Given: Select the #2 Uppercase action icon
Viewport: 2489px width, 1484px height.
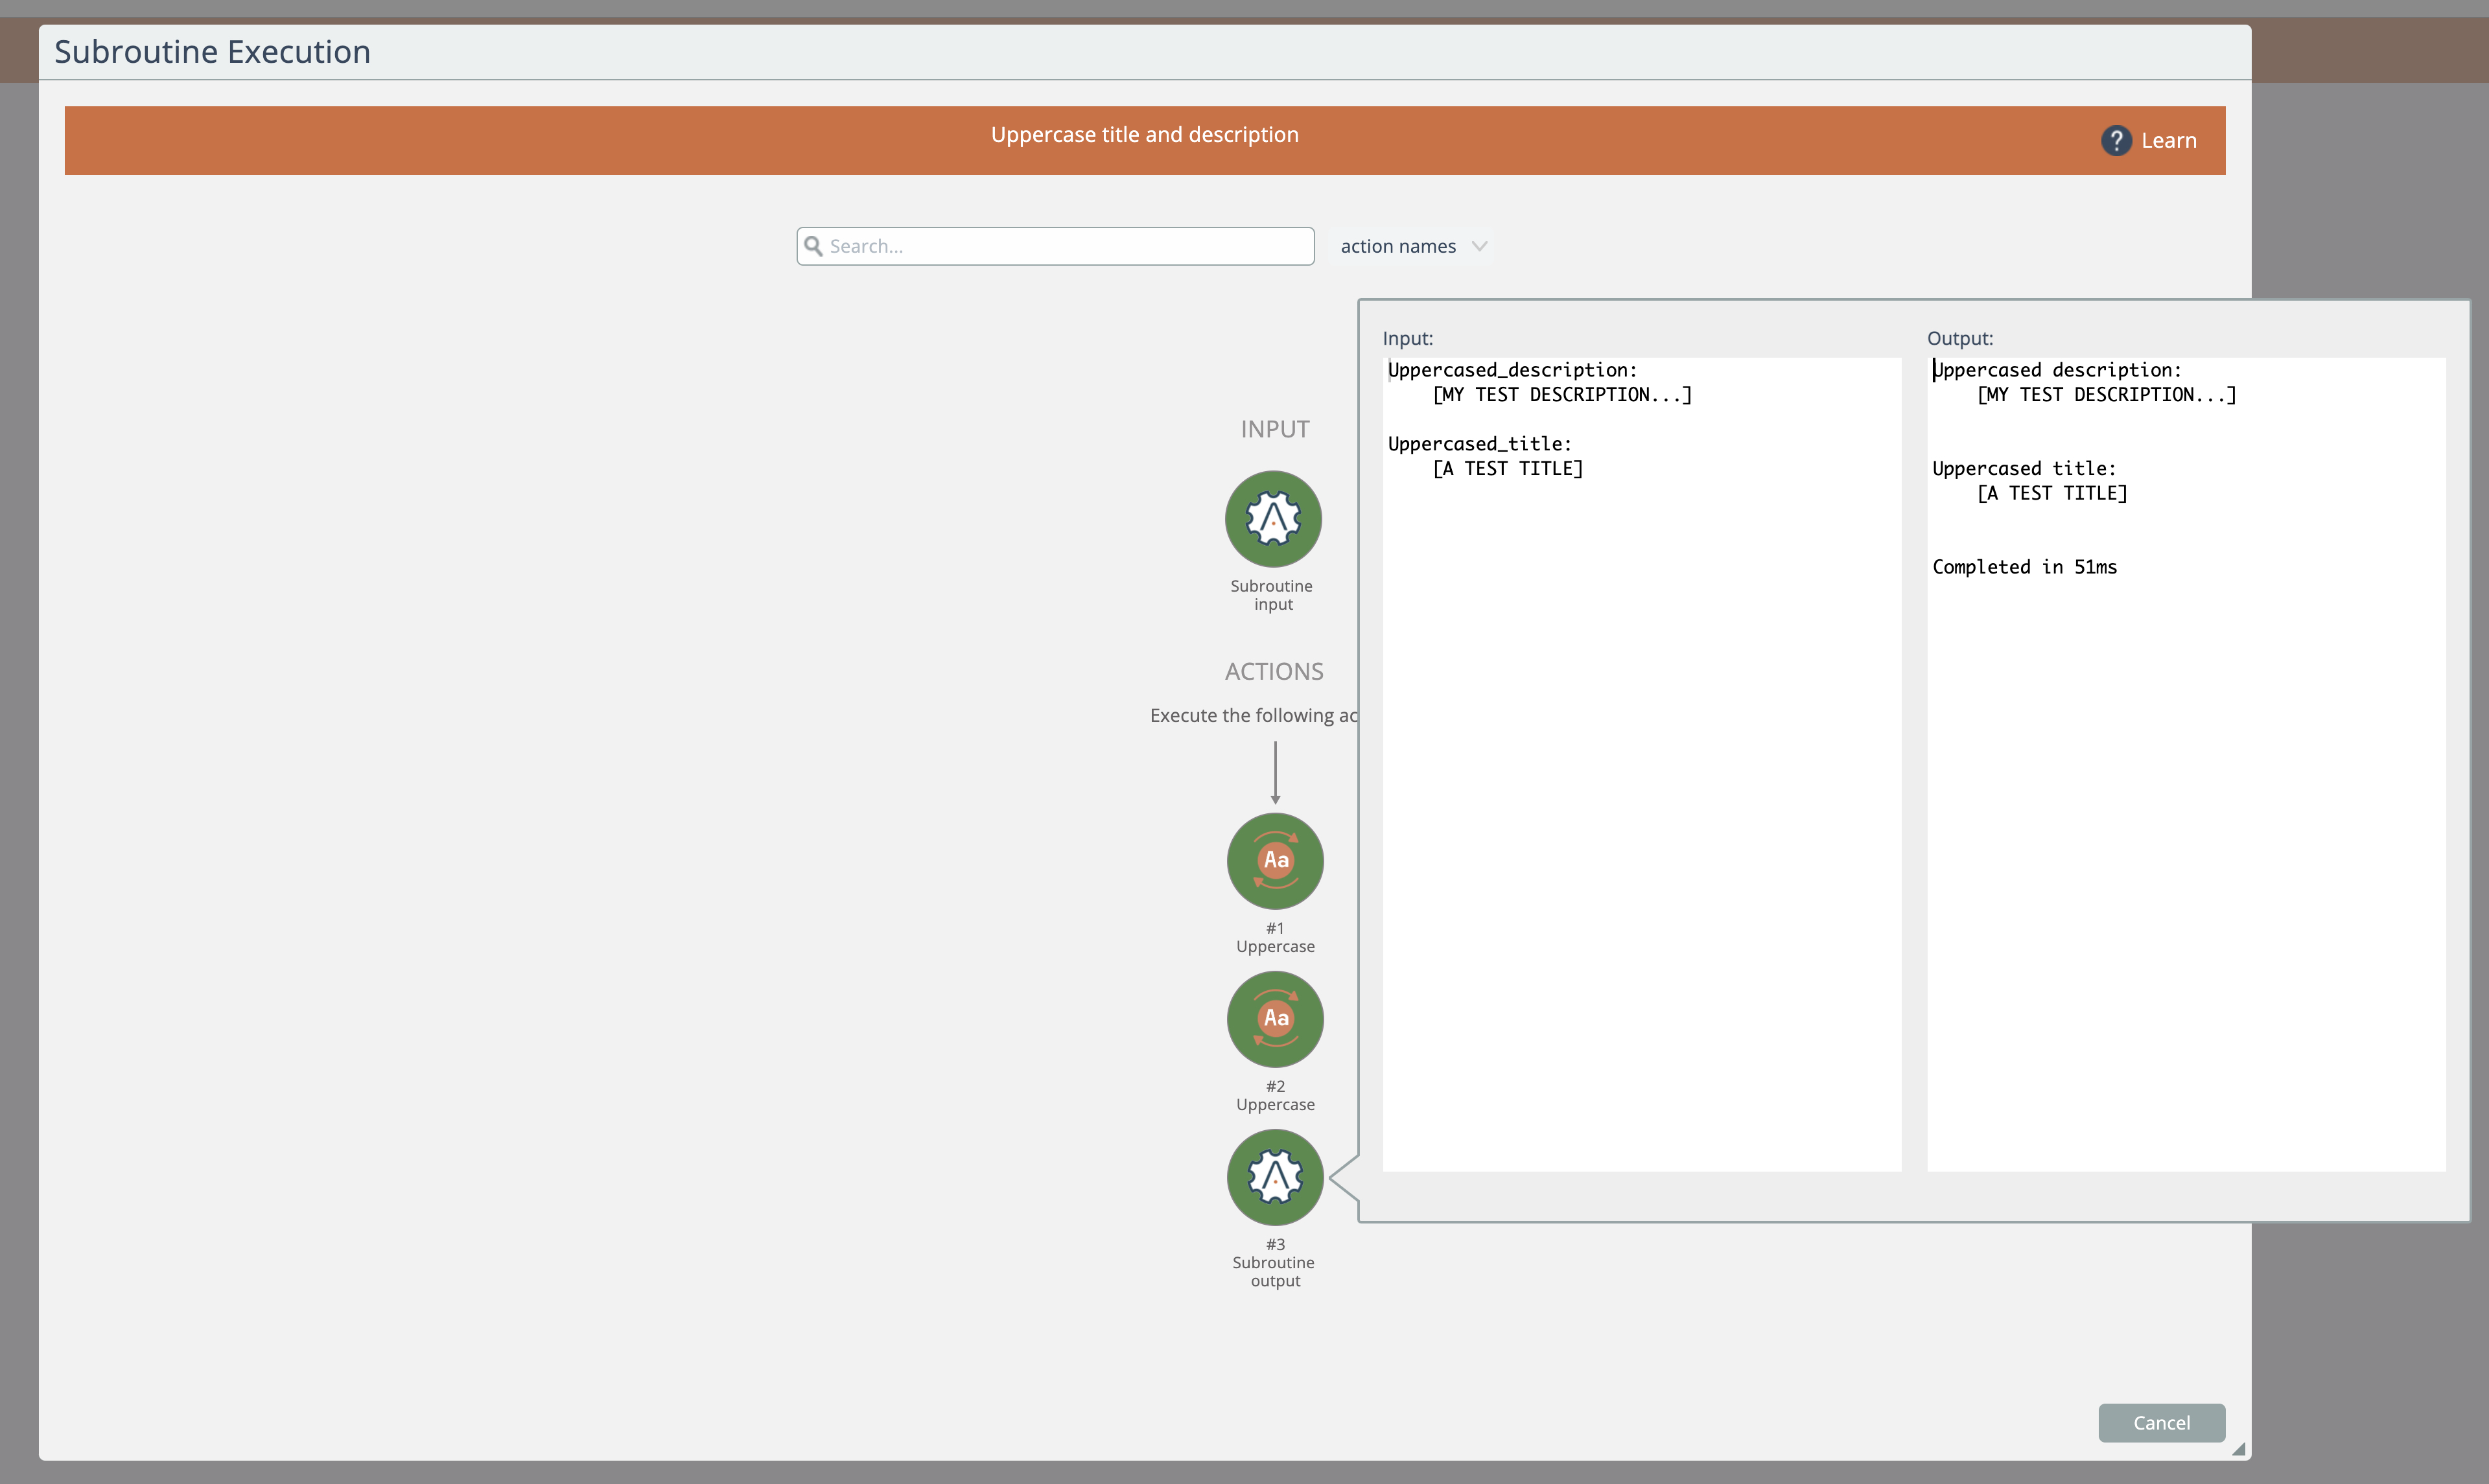Looking at the screenshot, I should click(1275, 1019).
